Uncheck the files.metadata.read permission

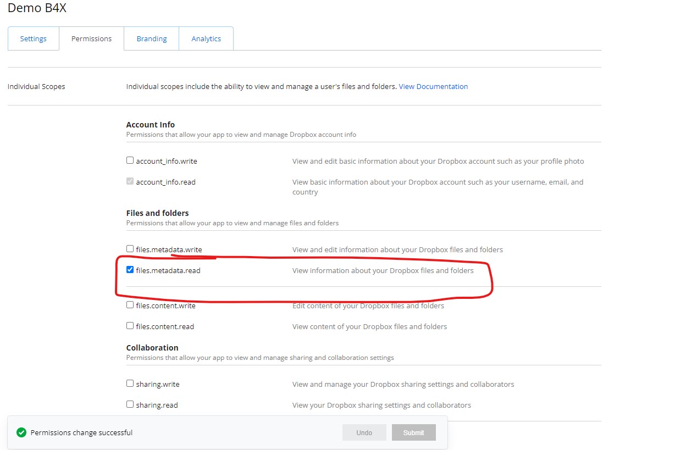click(x=130, y=270)
